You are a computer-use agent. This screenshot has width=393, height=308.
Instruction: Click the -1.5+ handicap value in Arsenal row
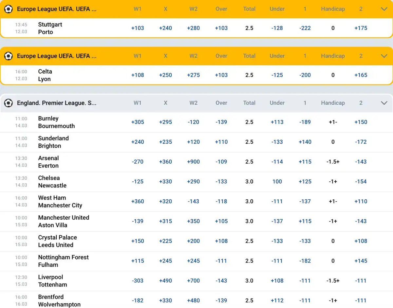(x=333, y=162)
